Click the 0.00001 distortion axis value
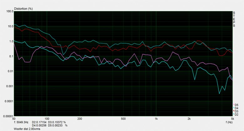 coord(7,116)
